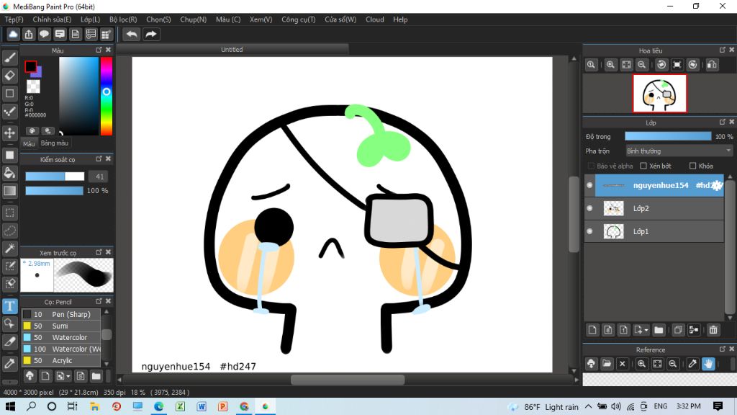
Task: Enable the Khóa checkbox
Action: pos(692,166)
